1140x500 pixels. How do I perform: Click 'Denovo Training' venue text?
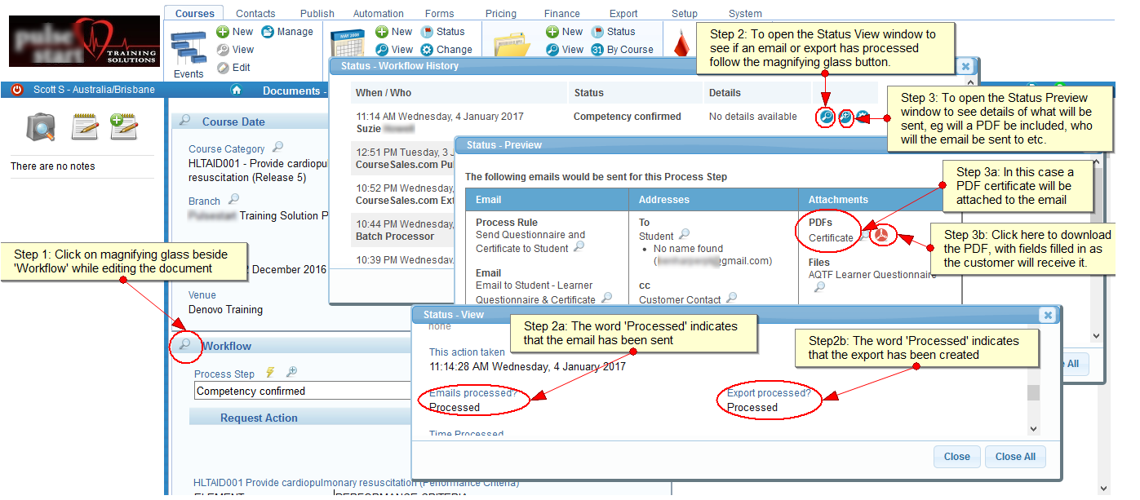pyautogui.click(x=225, y=310)
